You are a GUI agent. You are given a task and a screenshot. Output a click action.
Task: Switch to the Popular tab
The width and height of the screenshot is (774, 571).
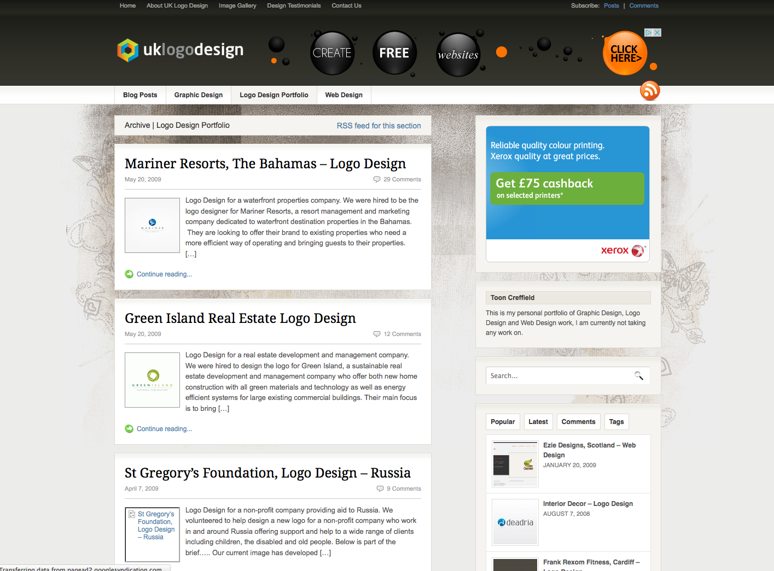pos(503,422)
